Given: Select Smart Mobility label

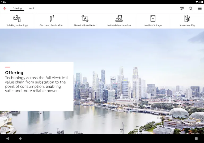Looking at the screenshot, I should [x=187, y=25].
